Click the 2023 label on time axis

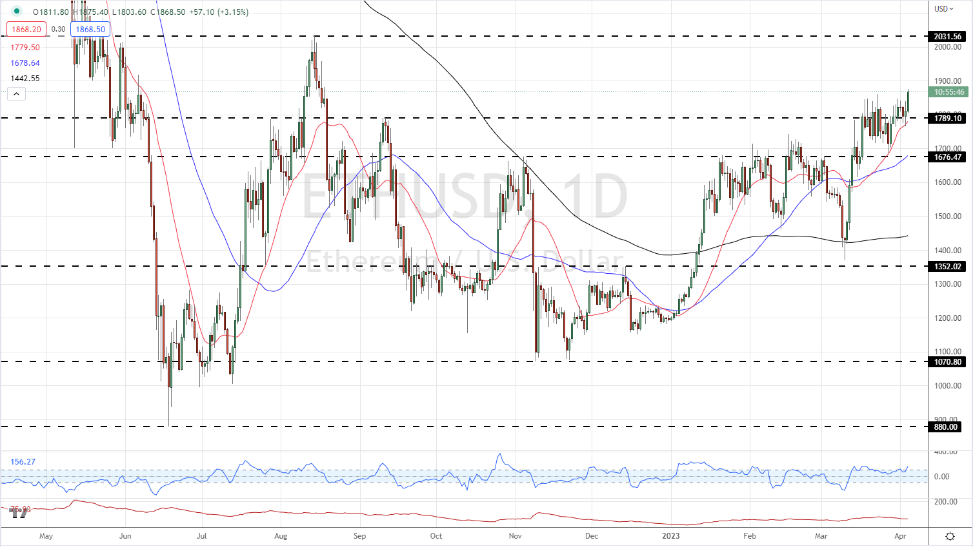click(671, 535)
